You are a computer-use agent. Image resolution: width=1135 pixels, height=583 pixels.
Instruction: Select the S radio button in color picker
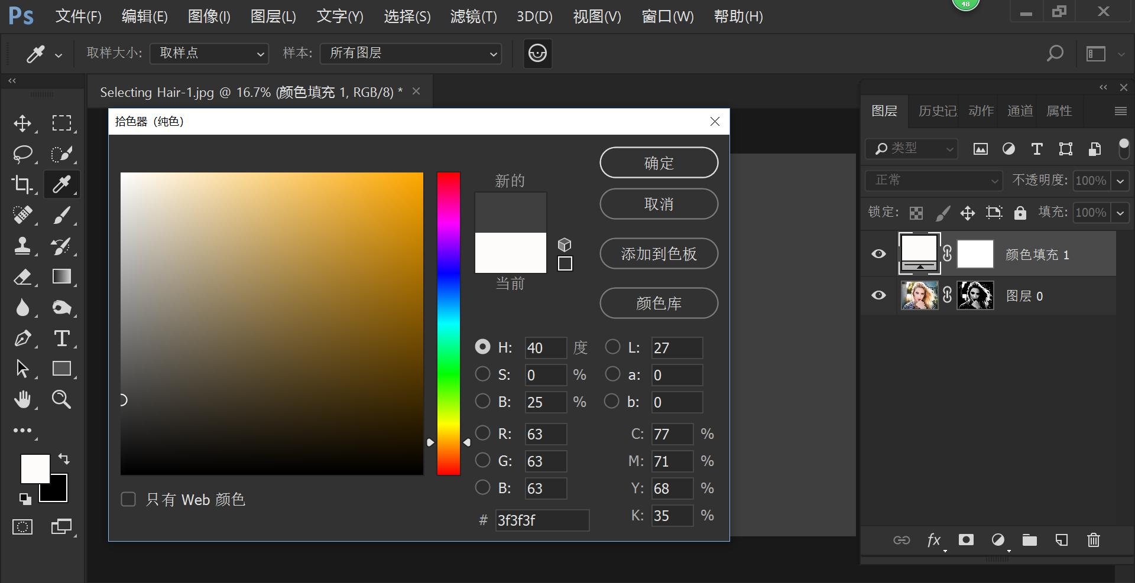pyautogui.click(x=482, y=374)
